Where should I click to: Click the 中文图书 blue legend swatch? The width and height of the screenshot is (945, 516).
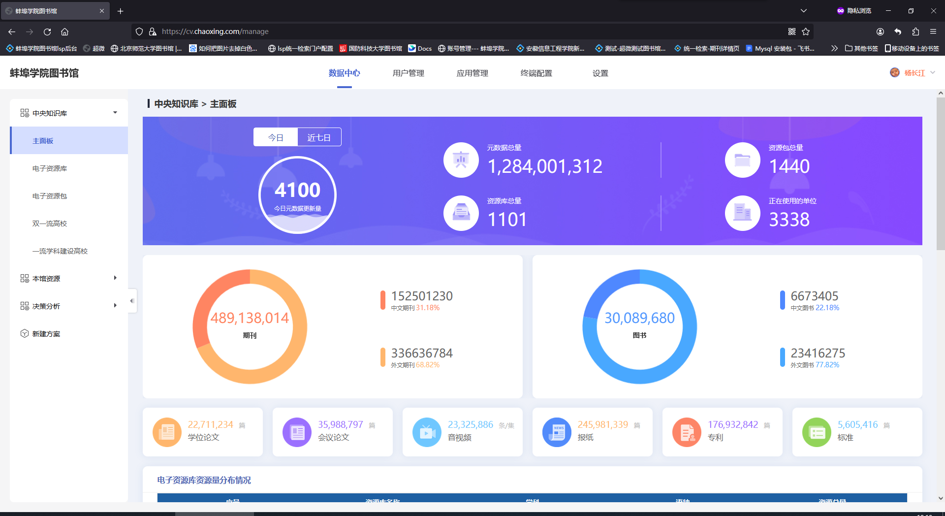[x=783, y=300]
